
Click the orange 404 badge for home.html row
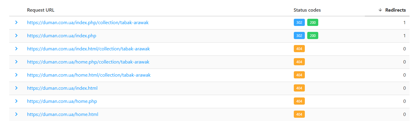click(299, 114)
